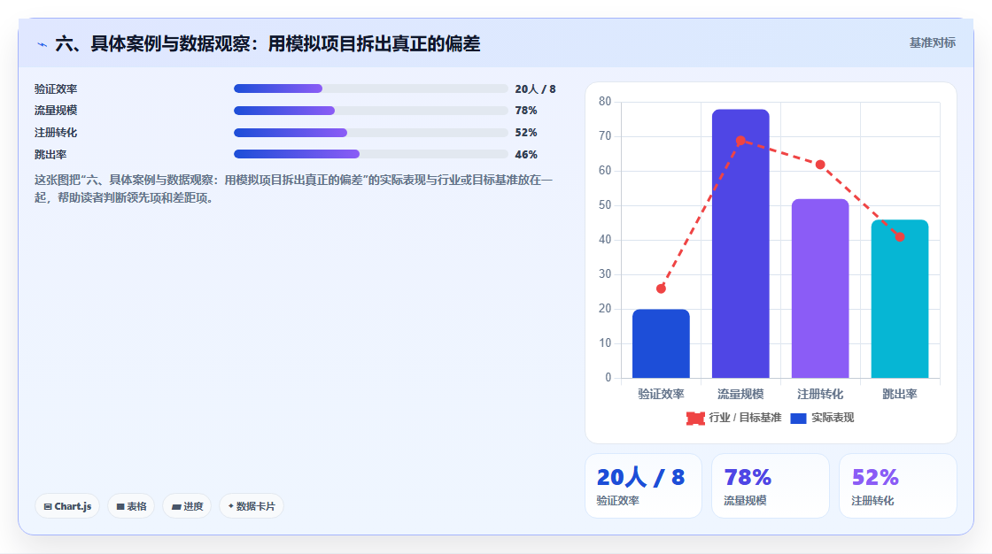Screen dimensions: 992x554
Task: Click the 52% value beside progress bar
Action: point(526,133)
